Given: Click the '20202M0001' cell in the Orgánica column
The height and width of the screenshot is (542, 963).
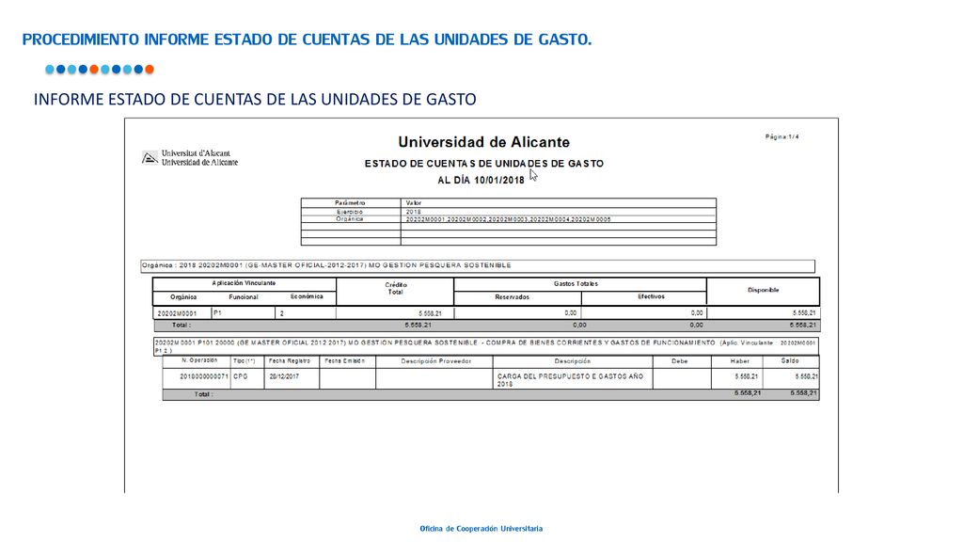Looking at the screenshot, I should click(x=177, y=313).
